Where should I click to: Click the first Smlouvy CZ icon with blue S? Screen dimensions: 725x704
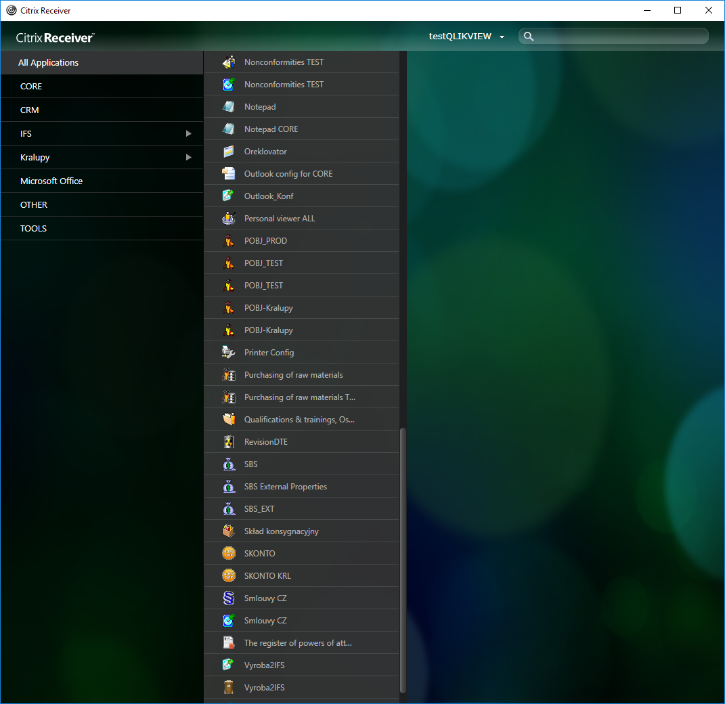(x=228, y=598)
